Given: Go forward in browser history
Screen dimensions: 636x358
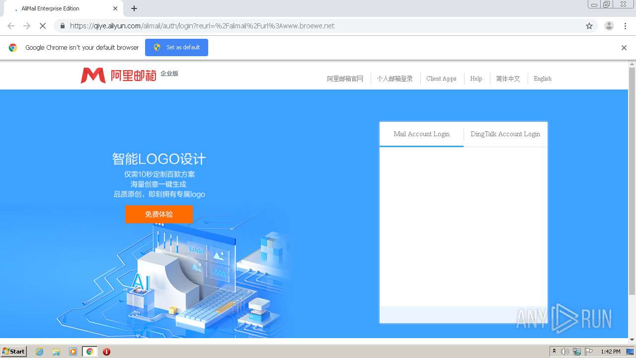Looking at the screenshot, I should 27,26.
